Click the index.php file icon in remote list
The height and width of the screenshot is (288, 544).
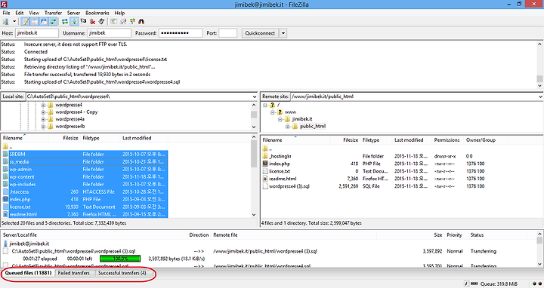coord(265,164)
